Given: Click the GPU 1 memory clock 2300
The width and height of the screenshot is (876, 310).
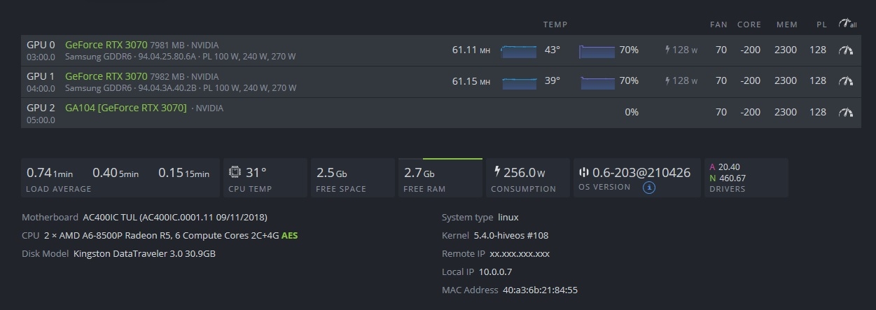Looking at the screenshot, I should [786, 81].
